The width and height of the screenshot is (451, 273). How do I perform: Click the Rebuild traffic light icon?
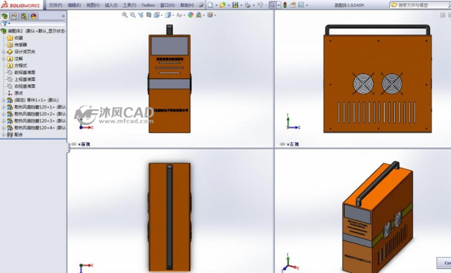click(x=285, y=5)
